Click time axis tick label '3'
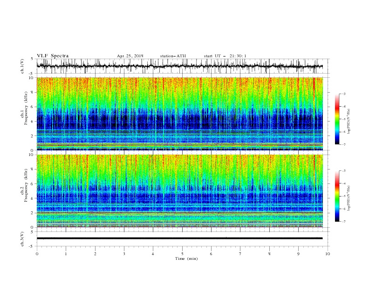The height and width of the screenshot is (285, 369). [x=124, y=254]
